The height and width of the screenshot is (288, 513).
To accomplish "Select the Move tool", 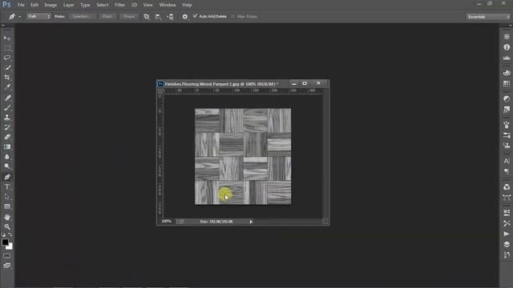I will 7,38.
